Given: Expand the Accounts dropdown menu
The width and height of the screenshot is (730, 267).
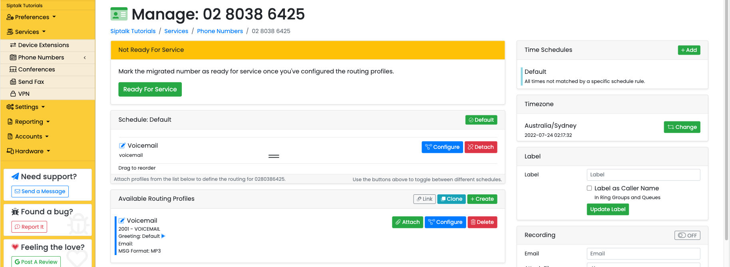Looking at the screenshot, I should [x=28, y=136].
